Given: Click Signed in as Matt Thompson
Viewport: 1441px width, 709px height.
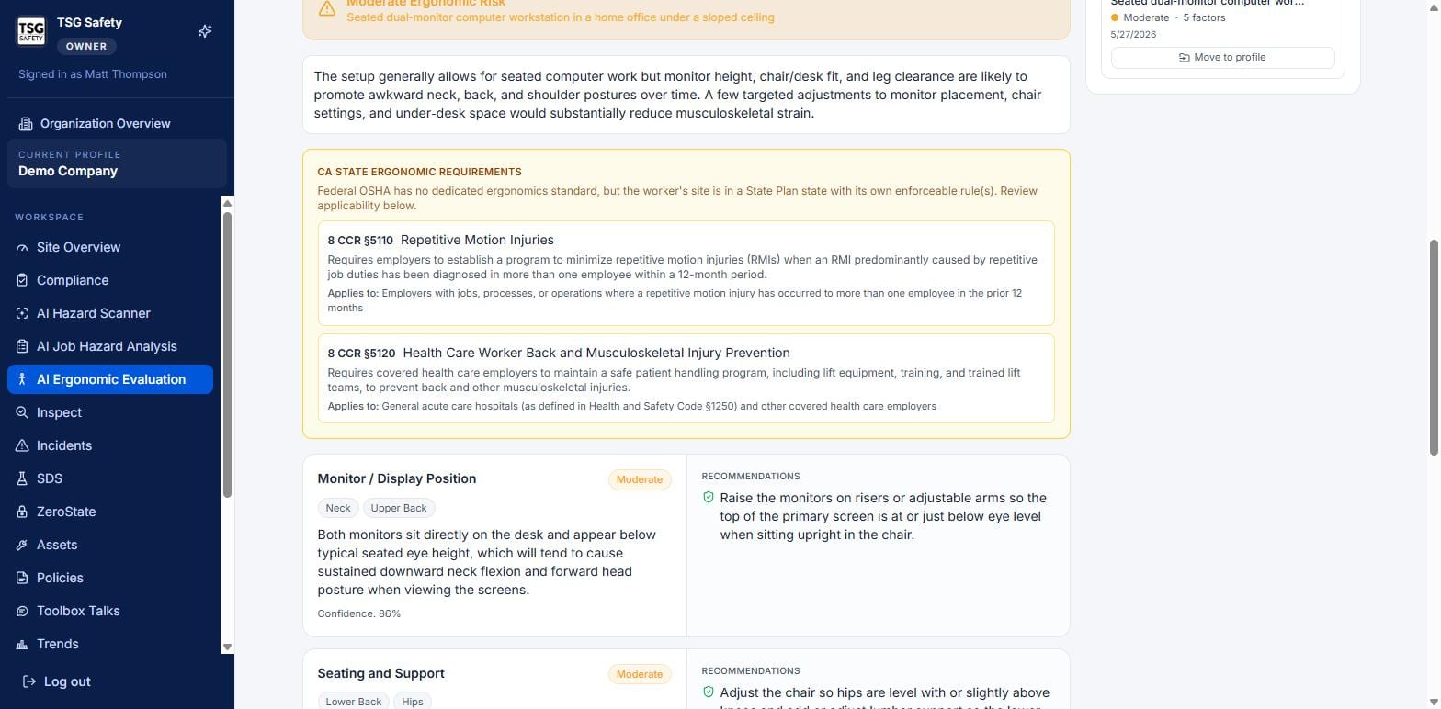Looking at the screenshot, I should point(93,74).
